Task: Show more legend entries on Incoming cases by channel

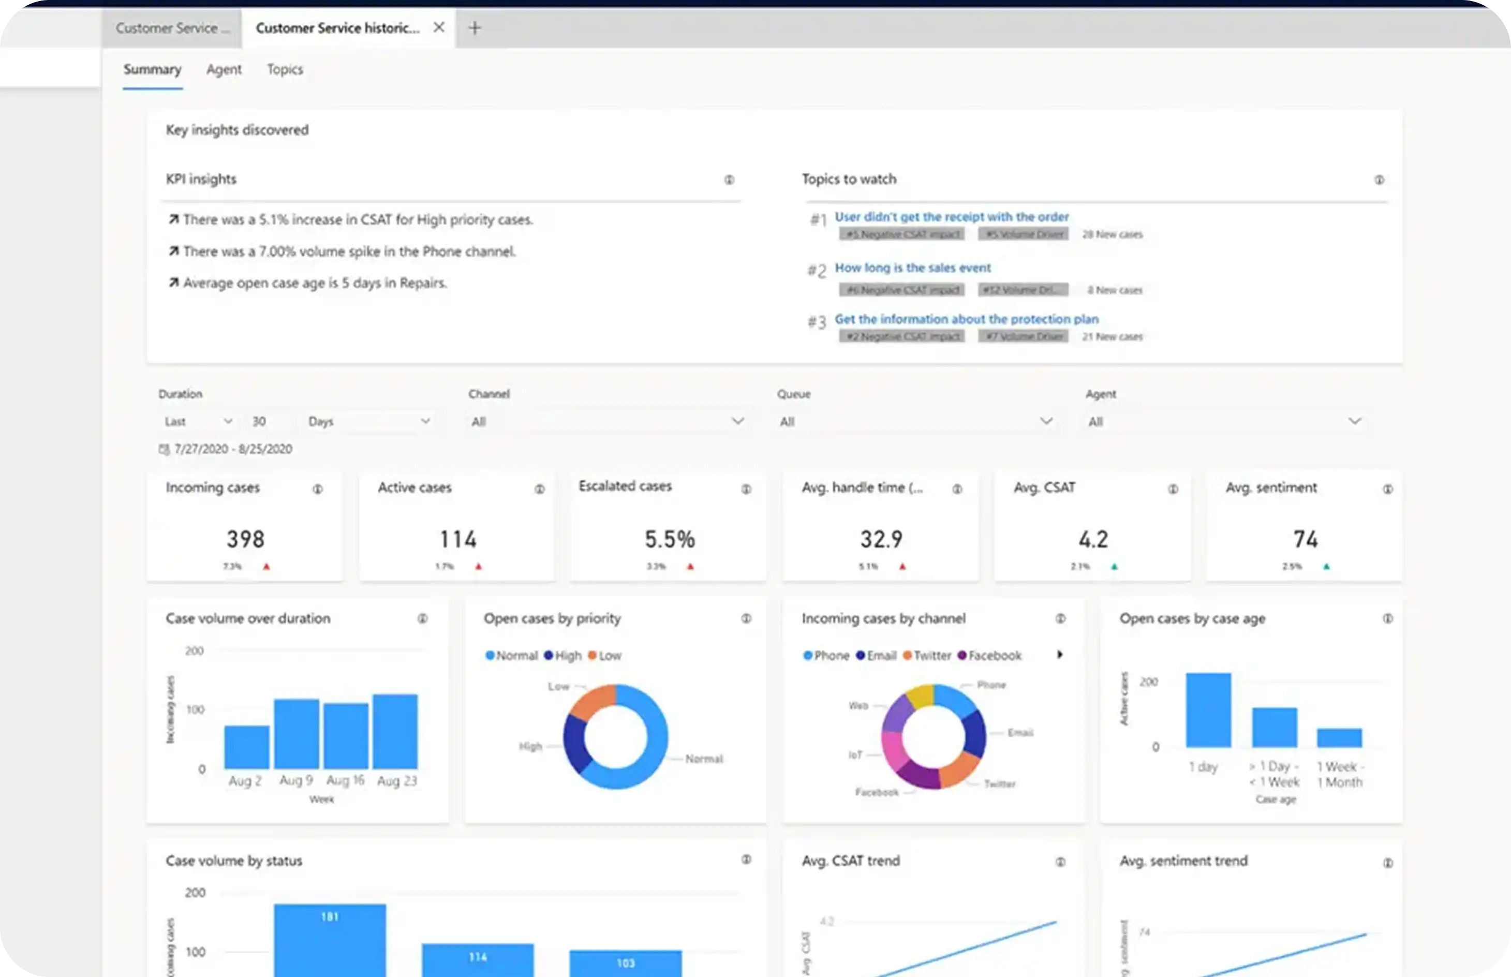Action: click(1059, 654)
